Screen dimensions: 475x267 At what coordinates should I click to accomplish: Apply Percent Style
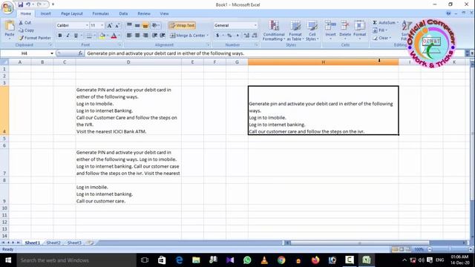click(229, 36)
